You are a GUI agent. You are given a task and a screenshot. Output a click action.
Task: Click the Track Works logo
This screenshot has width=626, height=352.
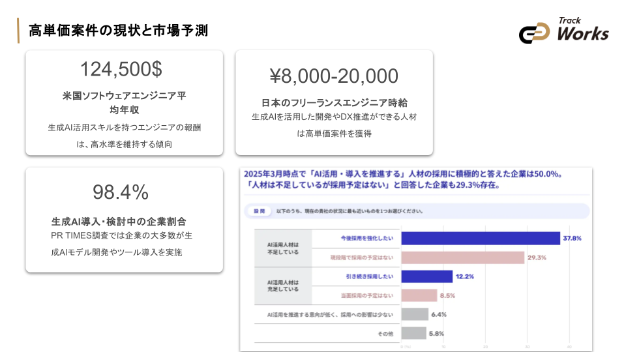[x=563, y=31]
